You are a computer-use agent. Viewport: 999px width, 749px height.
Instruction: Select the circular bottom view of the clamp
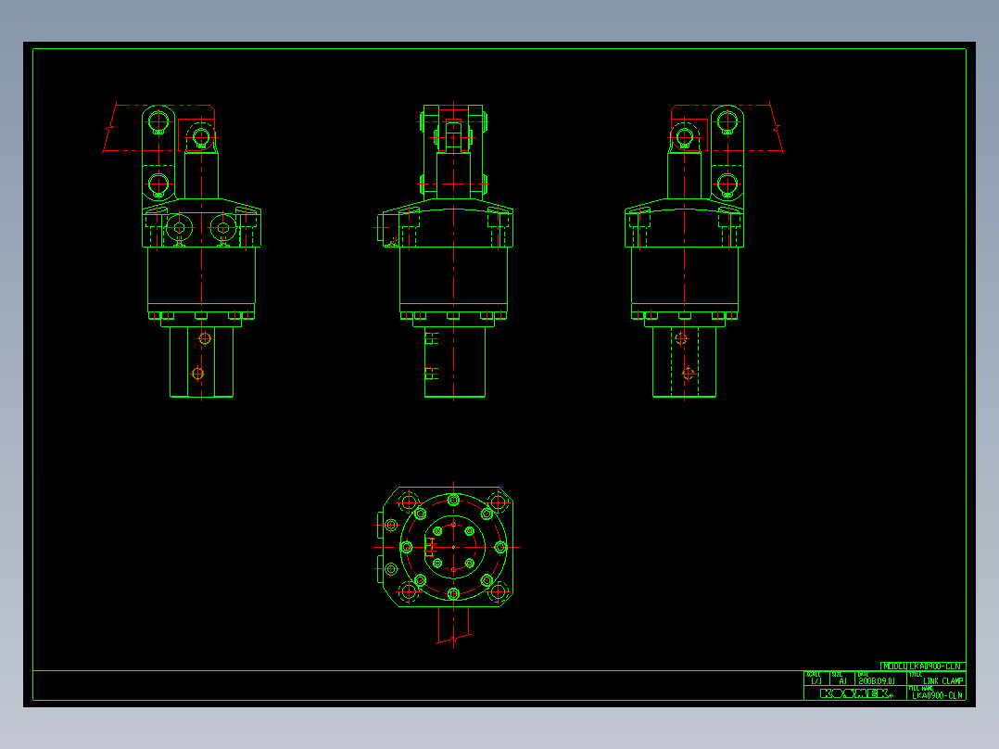click(x=448, y=565)
